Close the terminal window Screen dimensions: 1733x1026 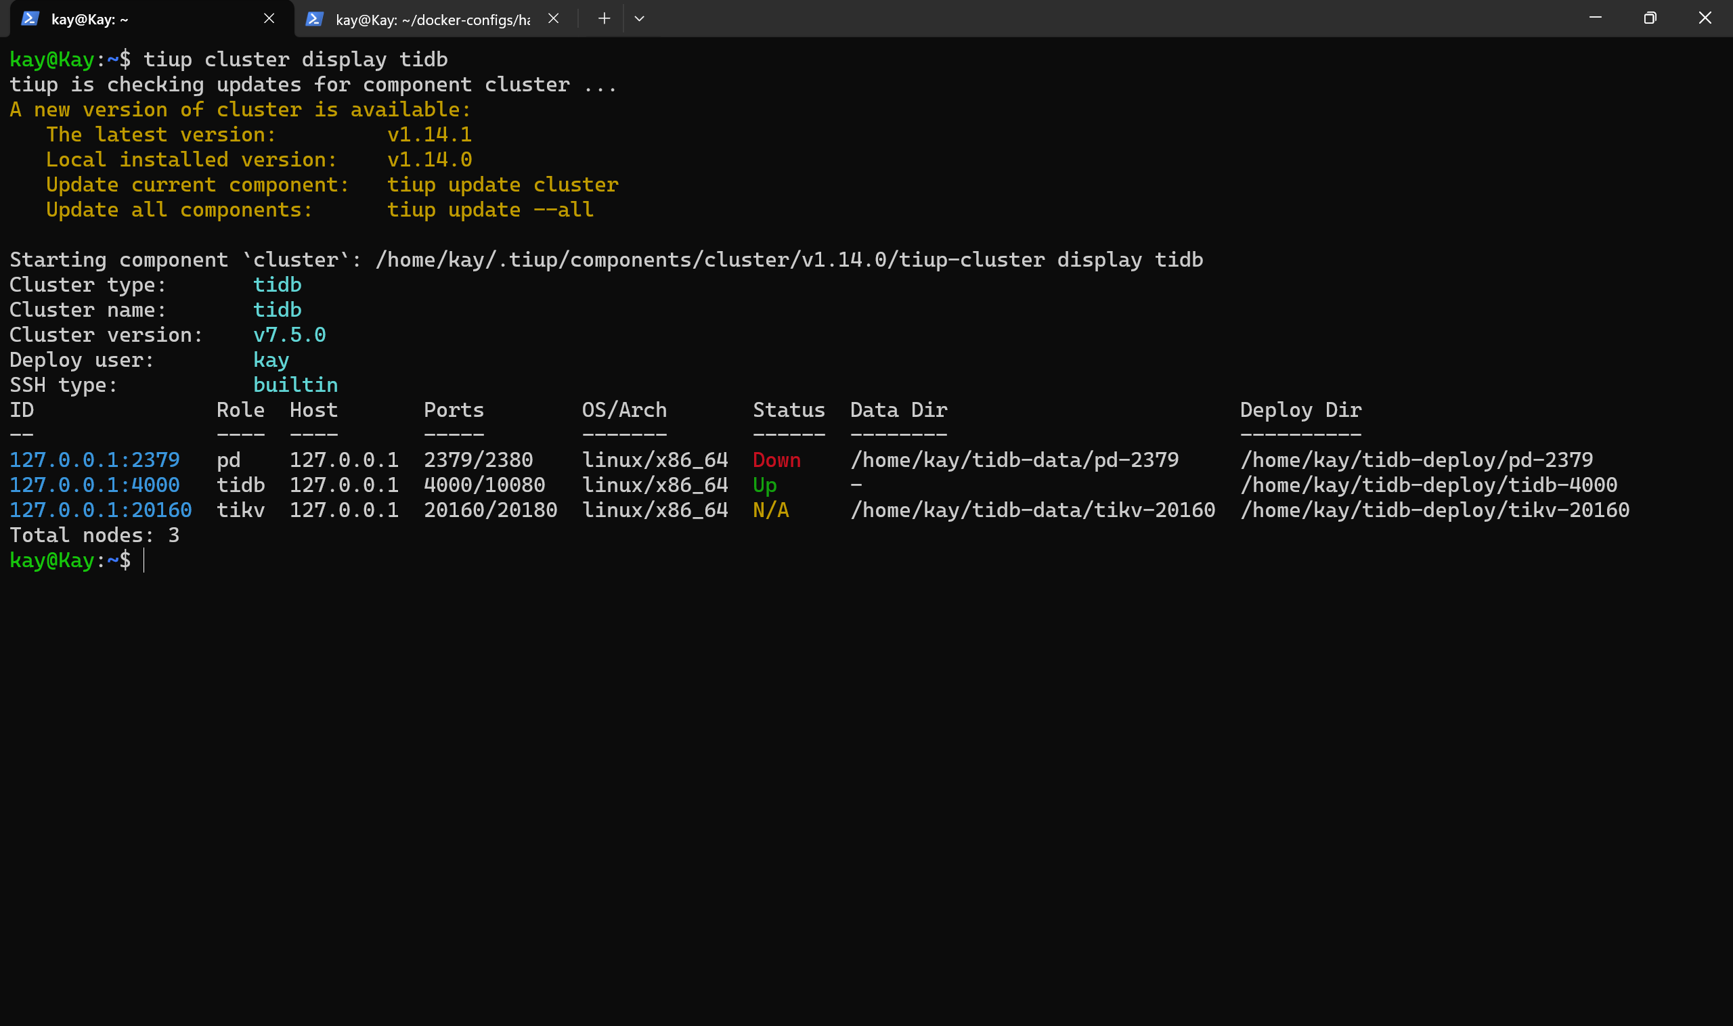pos(1705,18)
